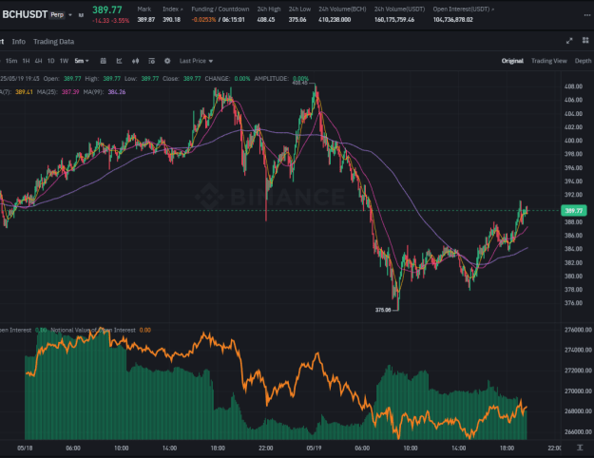This screenshot has width=594, height=458.
Task: Switch to Trading View chart
Action: point(549,61)
